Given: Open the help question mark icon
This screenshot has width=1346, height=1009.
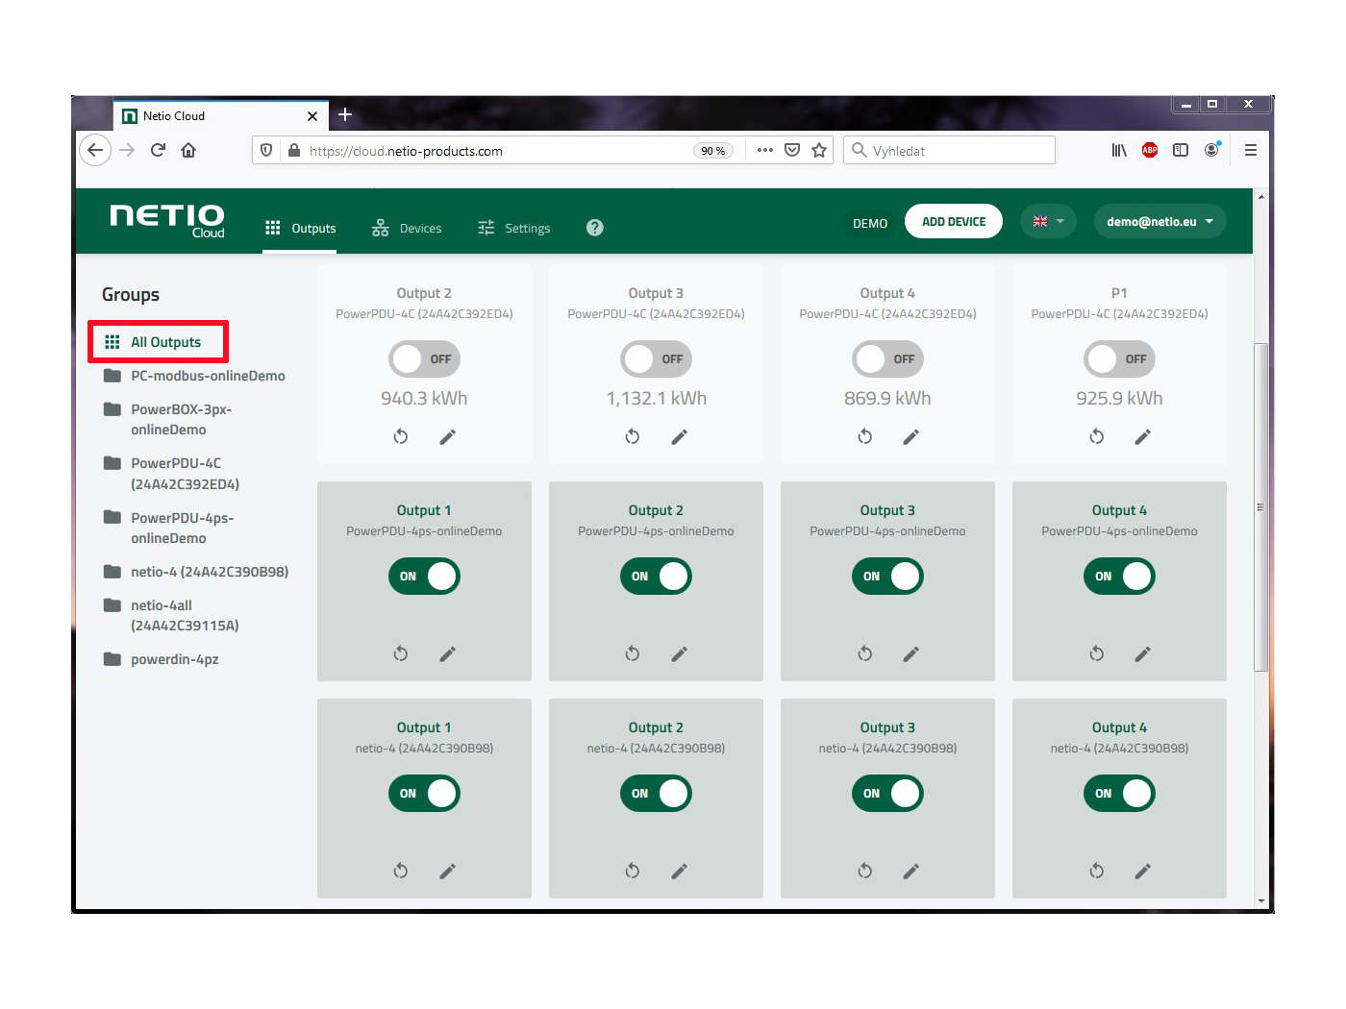Looking at the screenshot, I should (595, 228).
